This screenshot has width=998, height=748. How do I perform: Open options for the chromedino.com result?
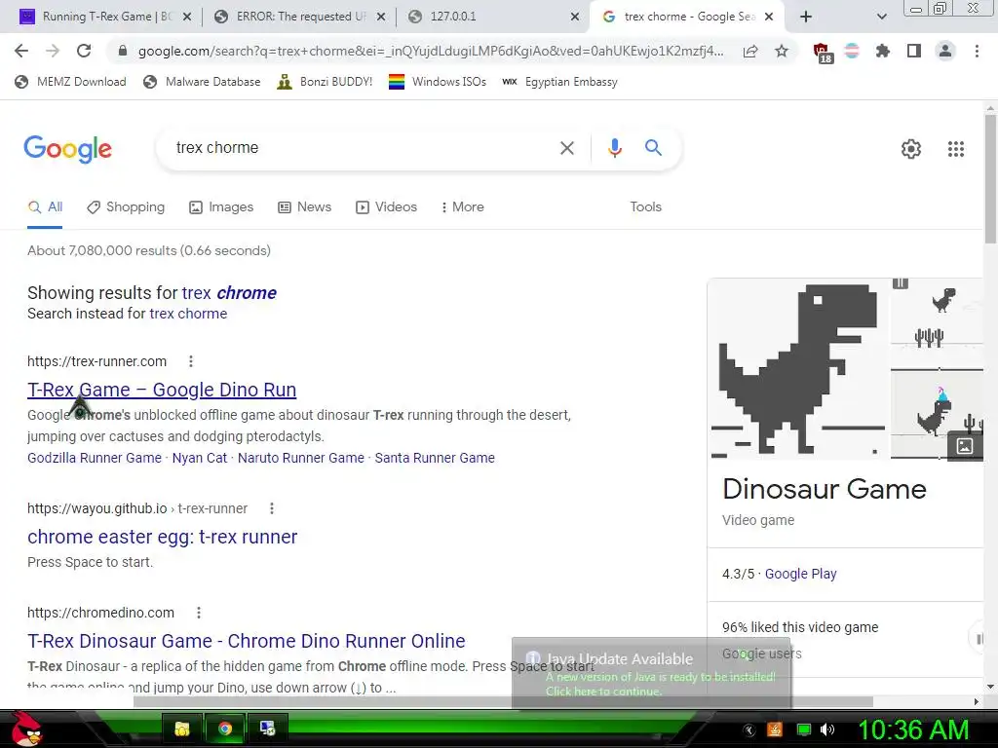click(199, 613)
